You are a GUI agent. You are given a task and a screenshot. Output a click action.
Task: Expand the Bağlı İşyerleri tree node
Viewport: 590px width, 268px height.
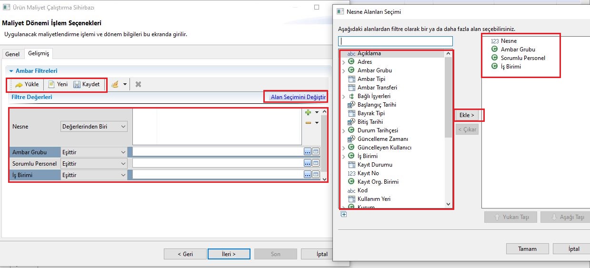(343, 96)
